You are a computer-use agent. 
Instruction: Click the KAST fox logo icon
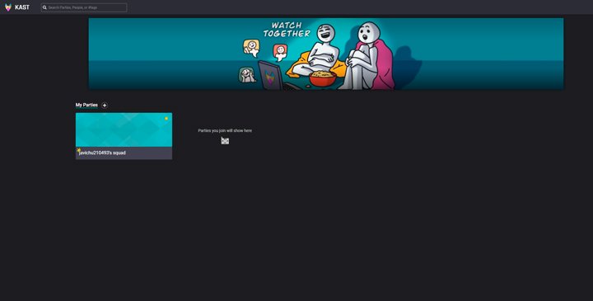click(x=8, y=7)
